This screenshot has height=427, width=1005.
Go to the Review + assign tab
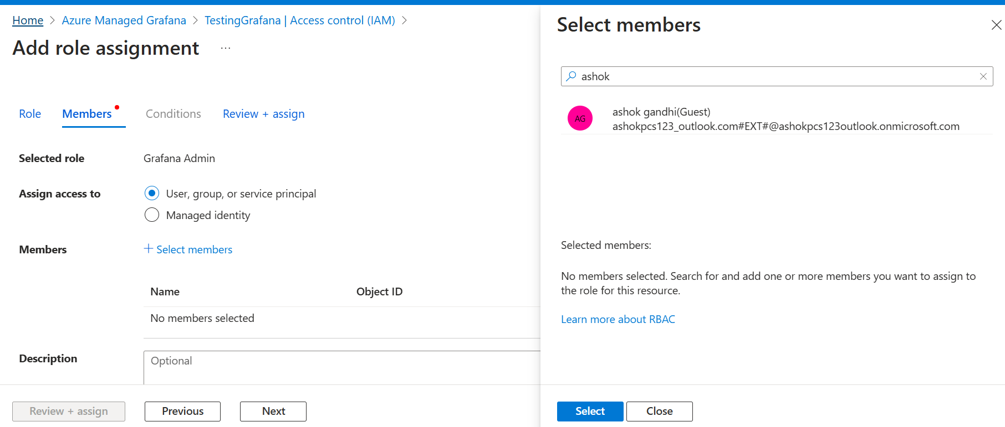(x=264, y=114)
